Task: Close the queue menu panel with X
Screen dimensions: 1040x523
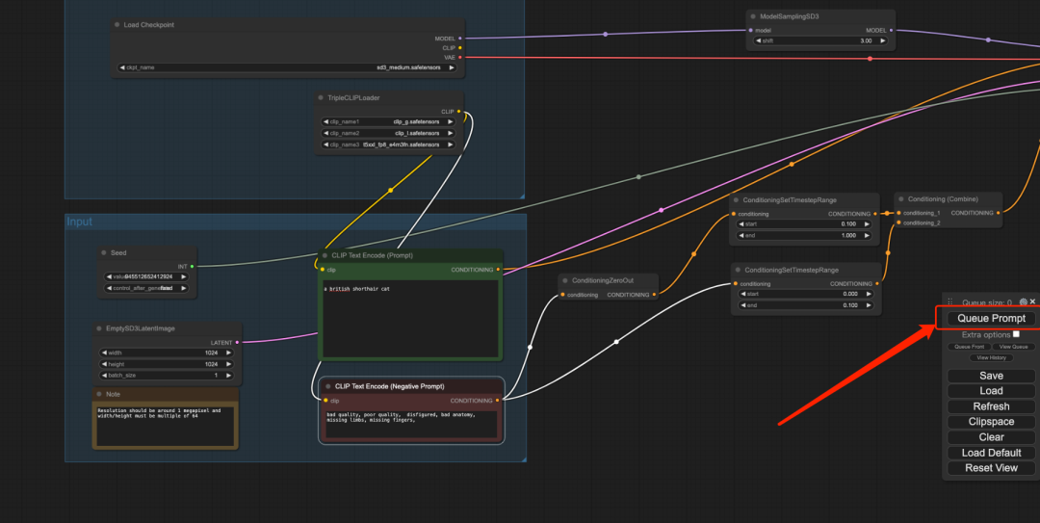Action: pyautogui.click(x=1033, y=302)
